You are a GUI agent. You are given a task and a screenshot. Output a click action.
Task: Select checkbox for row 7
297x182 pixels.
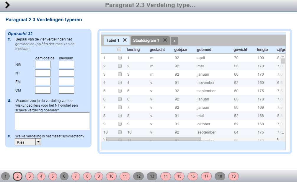click(x=120, y=108)
